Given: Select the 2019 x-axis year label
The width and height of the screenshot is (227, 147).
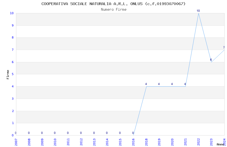Looking at the screenshot, I should [x=159, y=142].
